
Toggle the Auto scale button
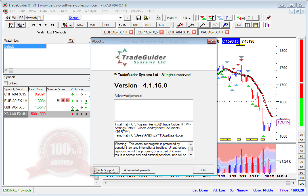tap(239, 25)
